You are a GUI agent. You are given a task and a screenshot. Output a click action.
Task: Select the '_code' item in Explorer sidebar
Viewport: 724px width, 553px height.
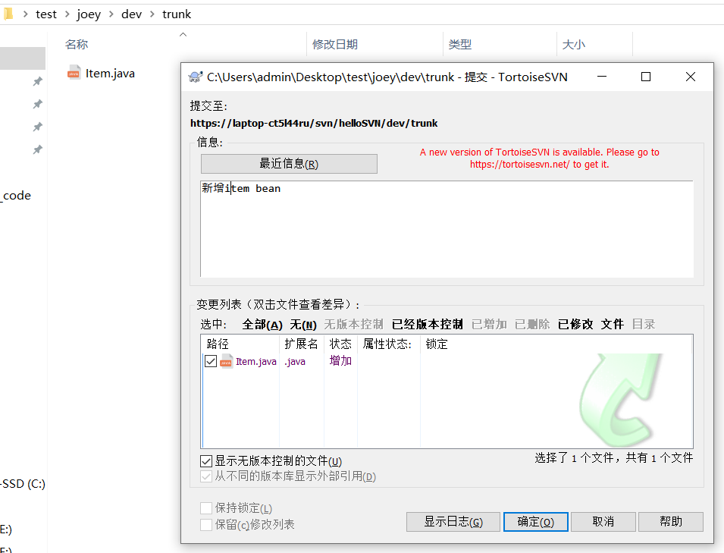[16, 196]
